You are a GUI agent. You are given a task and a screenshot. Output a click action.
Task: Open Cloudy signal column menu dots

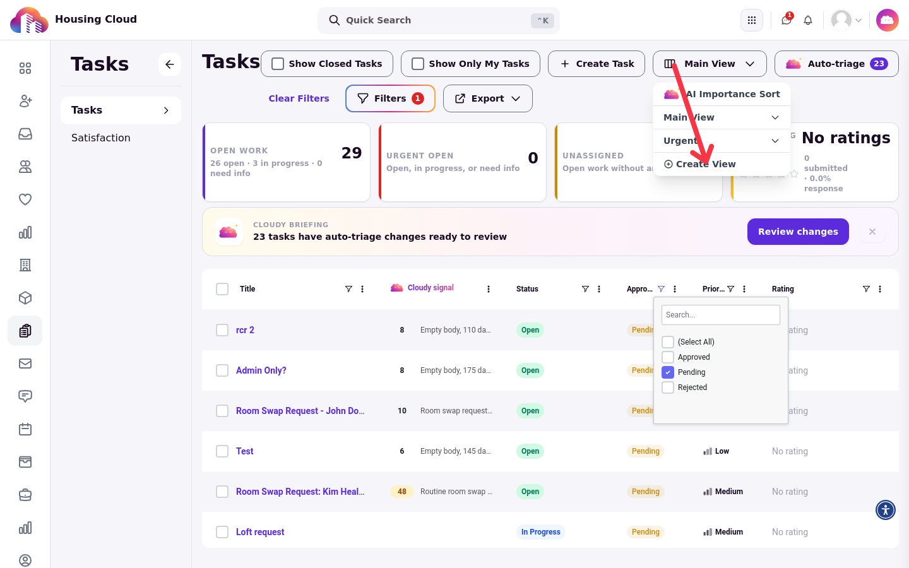tap(489, 289)
